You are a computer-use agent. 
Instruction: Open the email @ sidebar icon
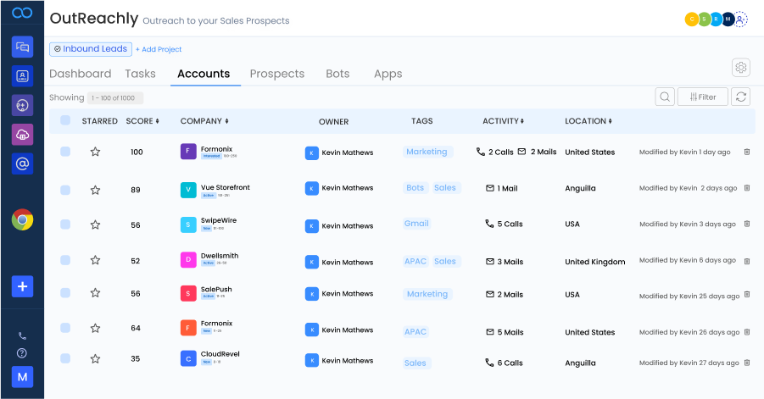point(22,163)
